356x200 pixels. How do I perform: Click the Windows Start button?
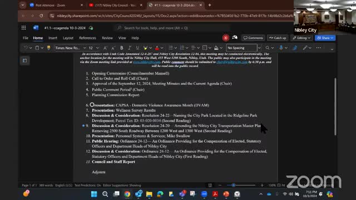[94, 194]
